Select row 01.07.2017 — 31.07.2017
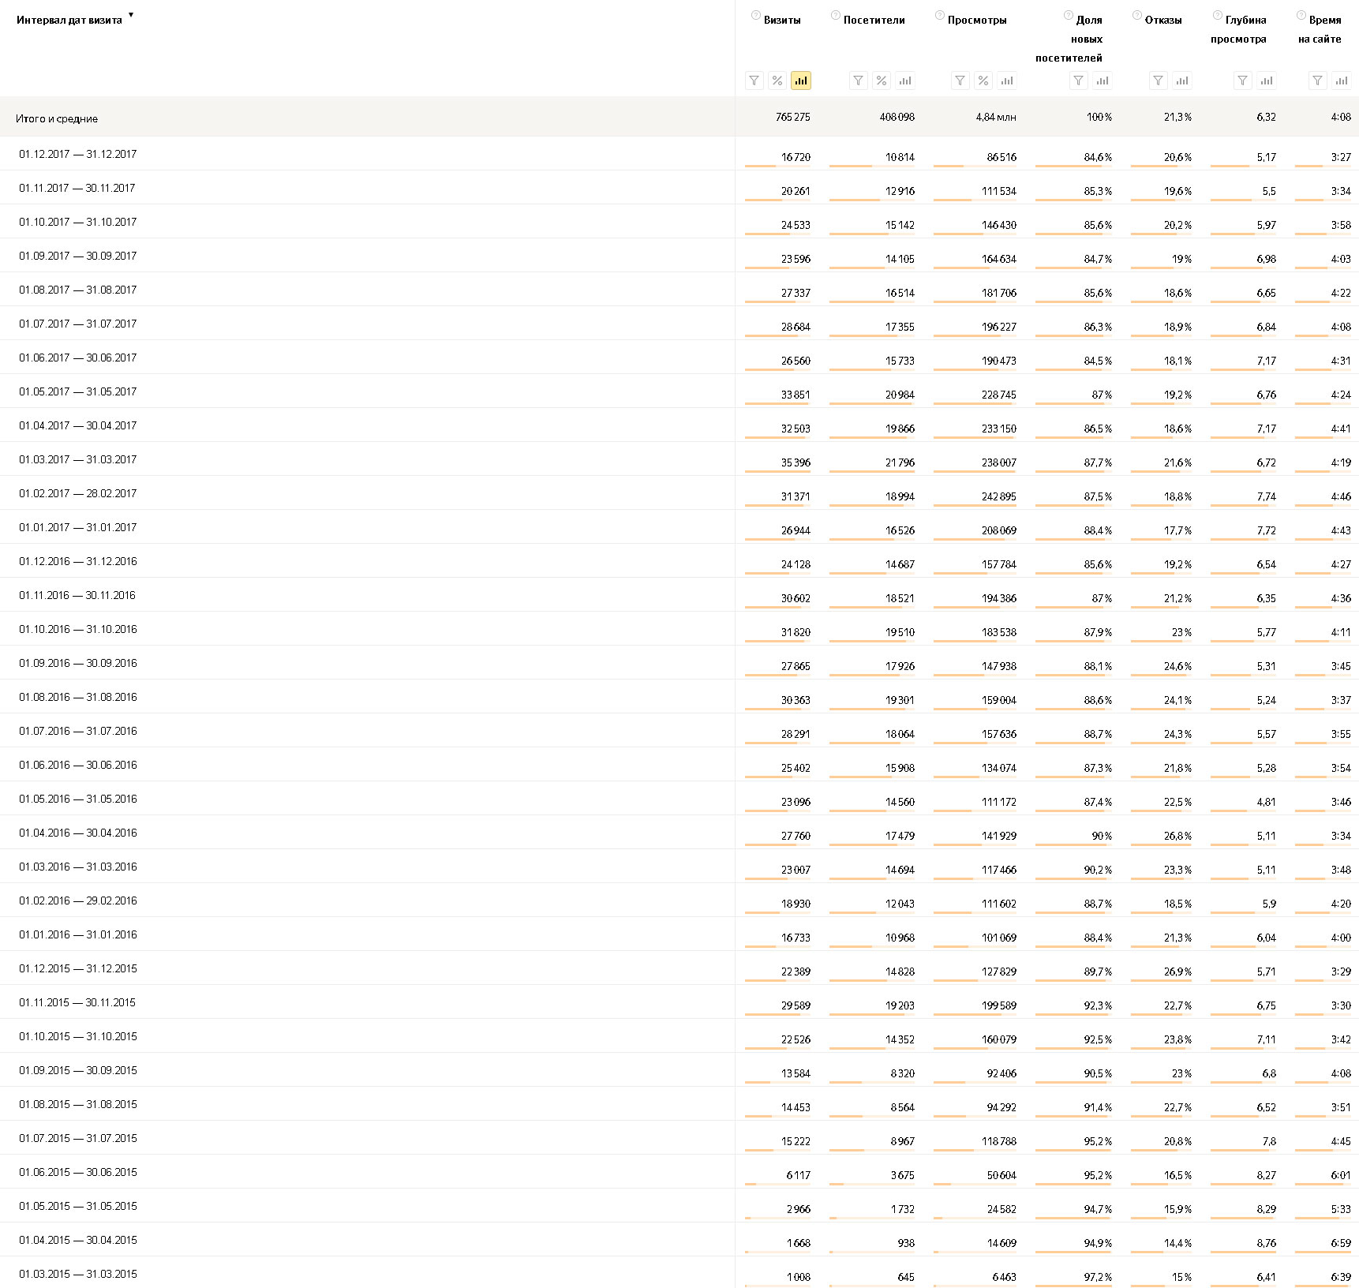This screenshot has height=1288, width=1359. click(78, 324)
